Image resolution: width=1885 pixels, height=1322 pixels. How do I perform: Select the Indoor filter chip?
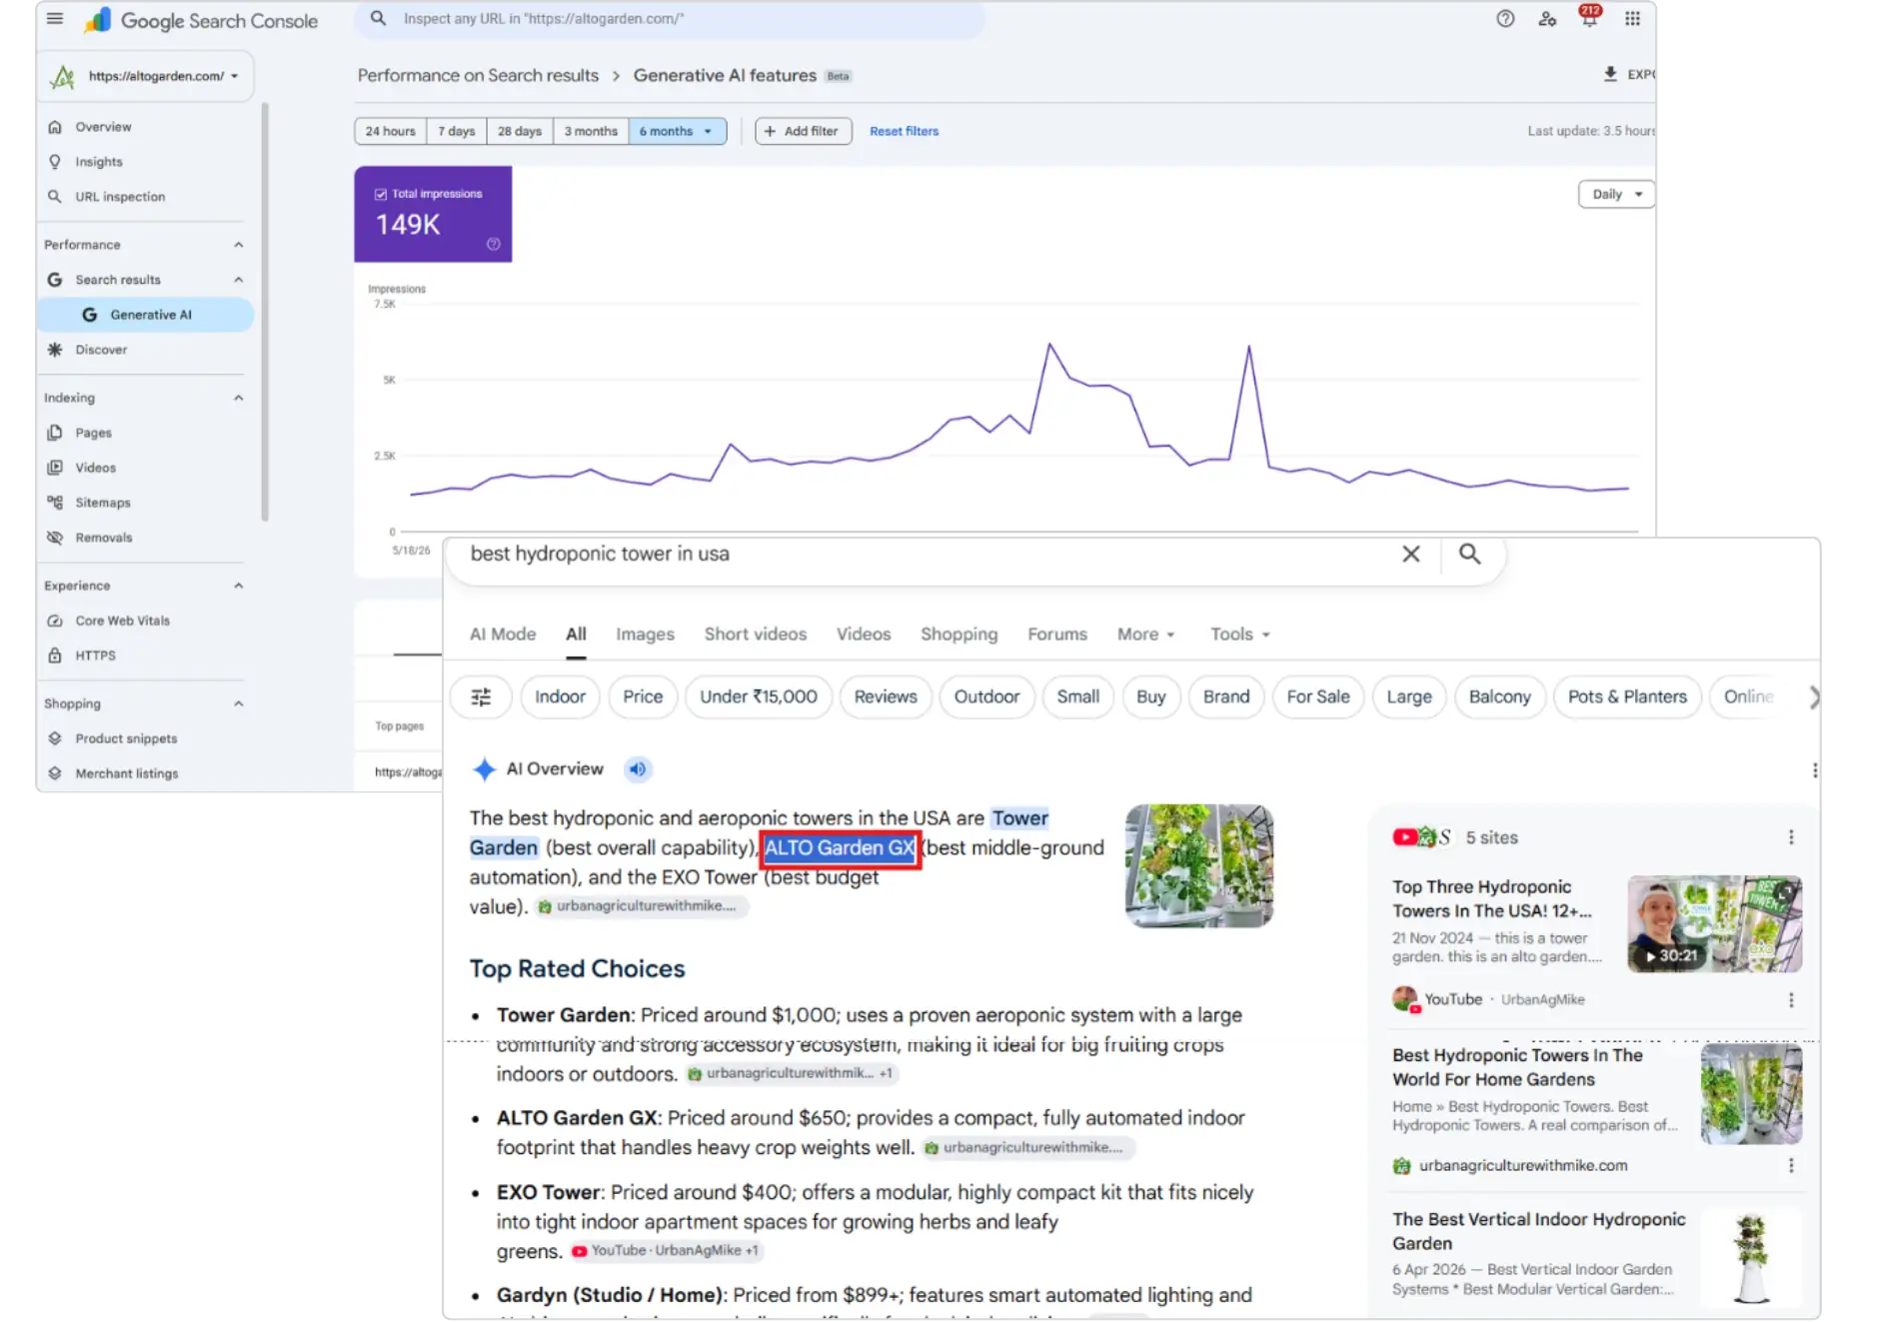(560, 696)
